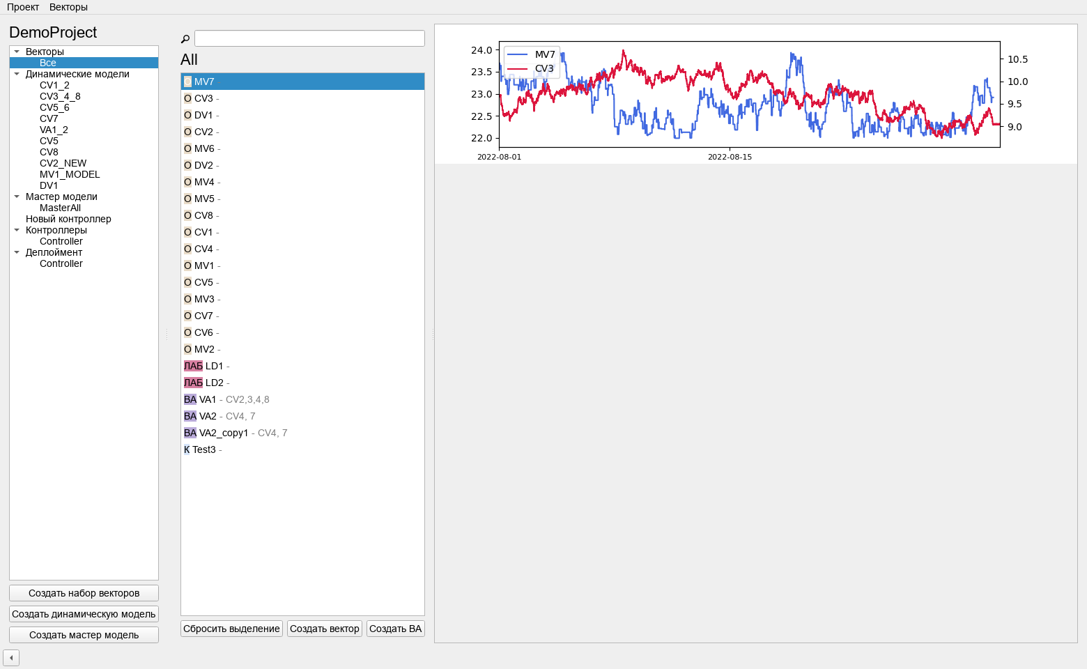Screen dimensions: 1087x669
Task: Select the CV6 vector in list
Action: pyautogui.click(x=302, y=332)
